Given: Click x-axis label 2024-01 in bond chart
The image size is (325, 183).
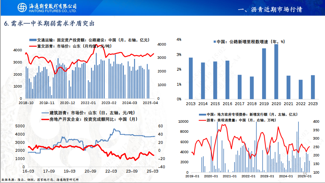Looking at the screenshot, I should (286, 176).
